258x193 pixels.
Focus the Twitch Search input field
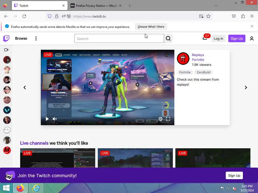click(x=119, y=38)
